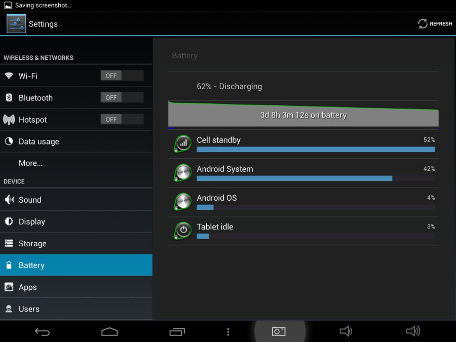This screenshot has width=456, height=342.
Task: Open the Recent apps icon
Action: (x=177, y=332)
